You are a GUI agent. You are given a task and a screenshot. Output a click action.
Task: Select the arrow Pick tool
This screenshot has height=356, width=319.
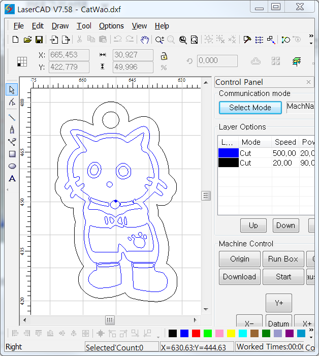[x=12, y=89]
